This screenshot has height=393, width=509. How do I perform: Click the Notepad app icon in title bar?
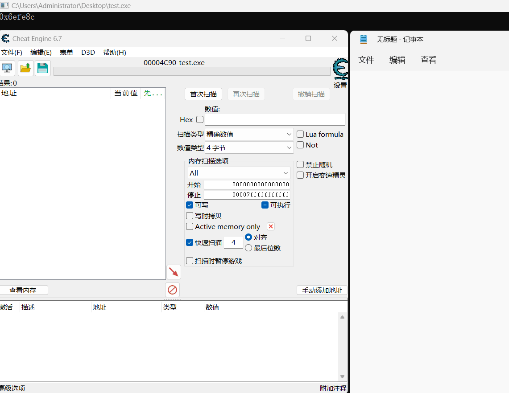(363, 39)
